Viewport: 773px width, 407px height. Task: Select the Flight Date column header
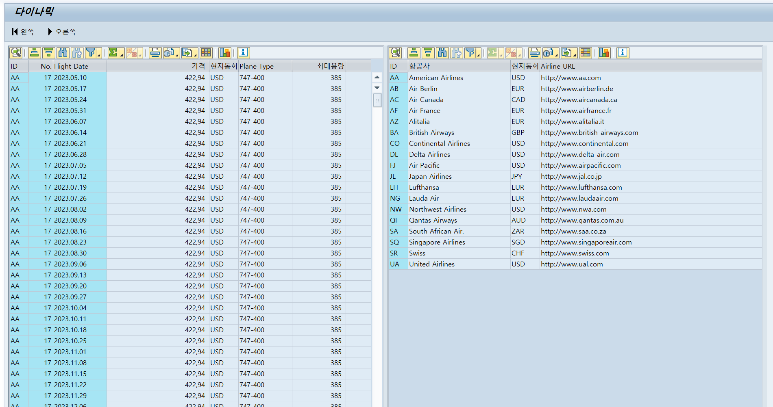click(x=80, y=66)
